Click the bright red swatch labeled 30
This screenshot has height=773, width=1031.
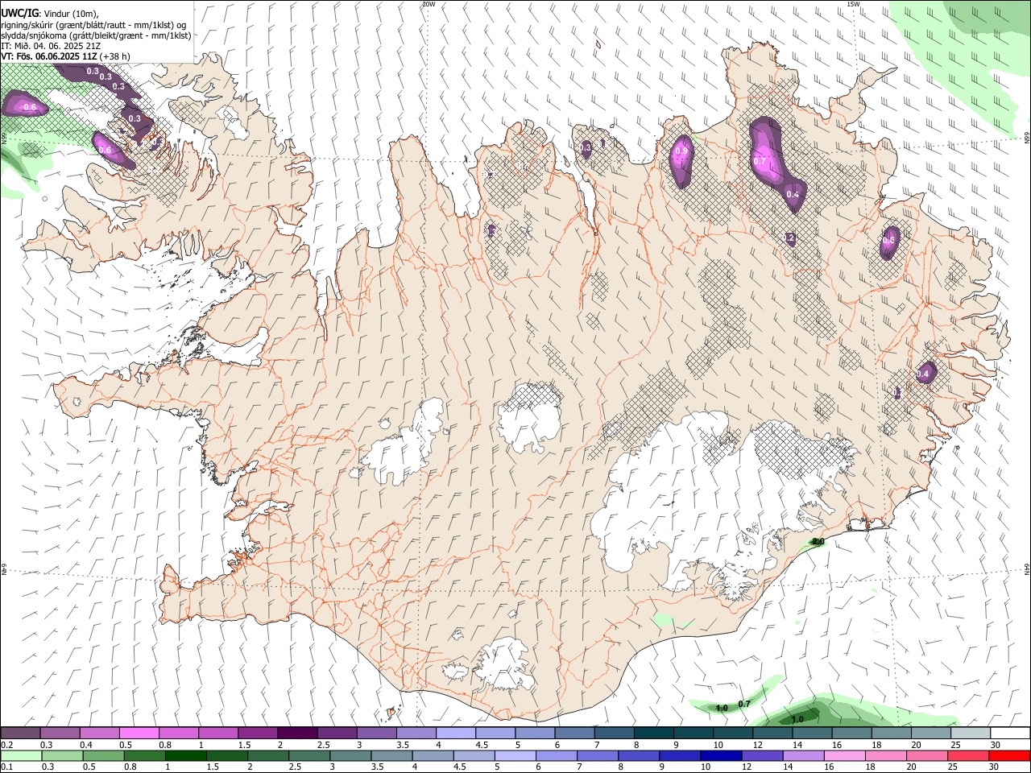click(x=1010, y=755)
